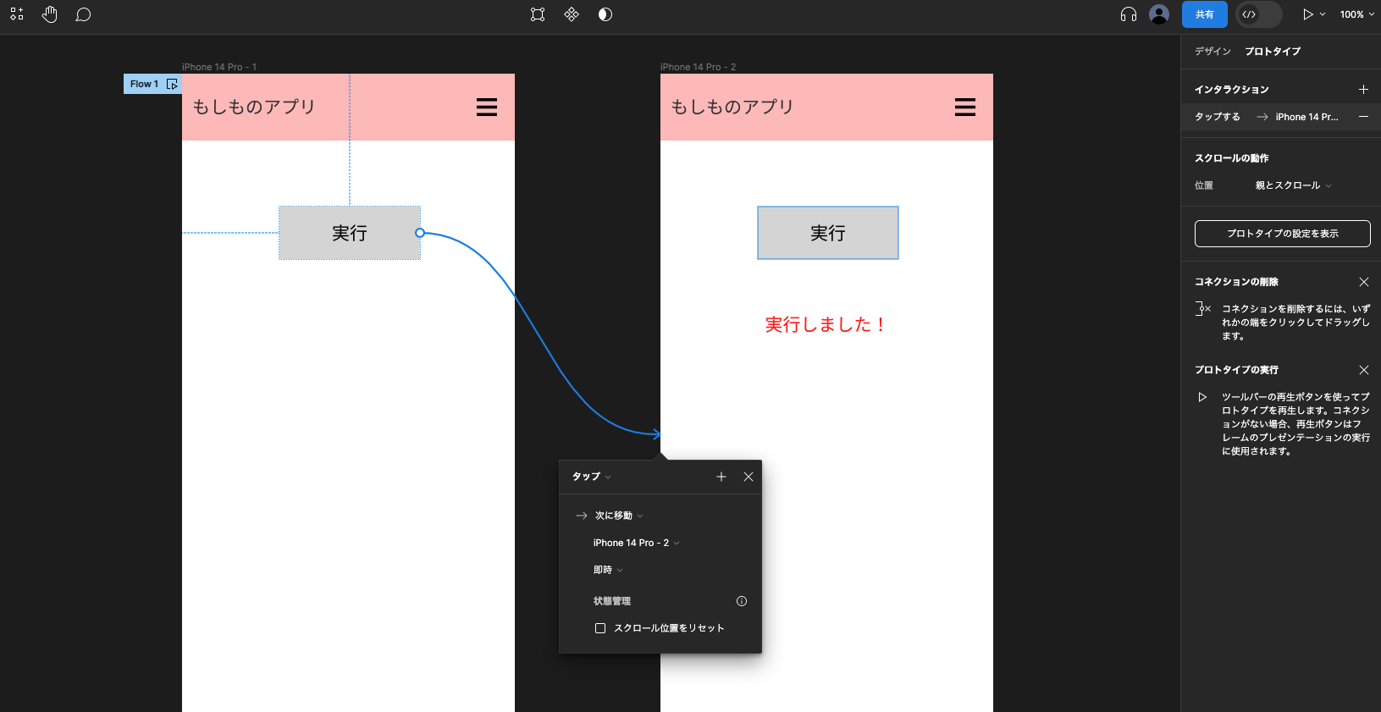
Task: Toggle the Dev Mode code switch
Action: 1258,14
